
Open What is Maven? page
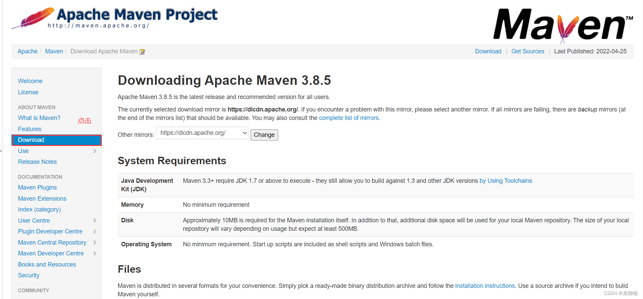click(39, 118)
